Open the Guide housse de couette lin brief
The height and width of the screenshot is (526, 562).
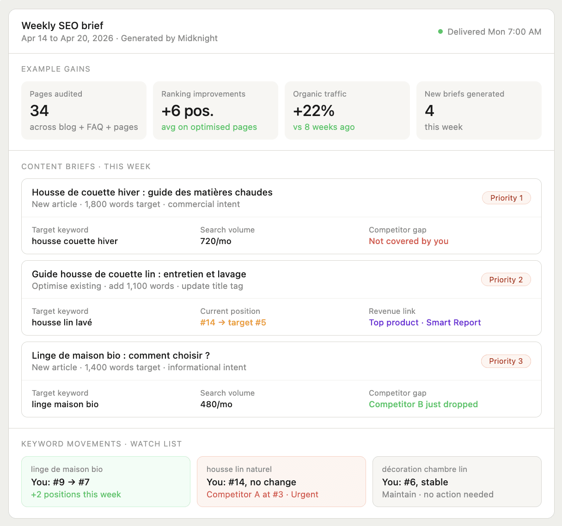coord(139,274)
